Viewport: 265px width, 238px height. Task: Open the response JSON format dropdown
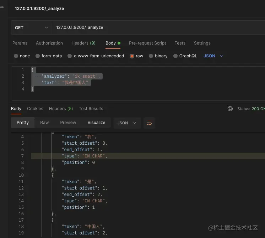[x=127, y=123]
